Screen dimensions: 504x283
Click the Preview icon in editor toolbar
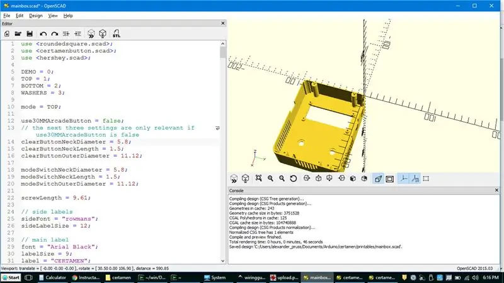tap(91, 34)
